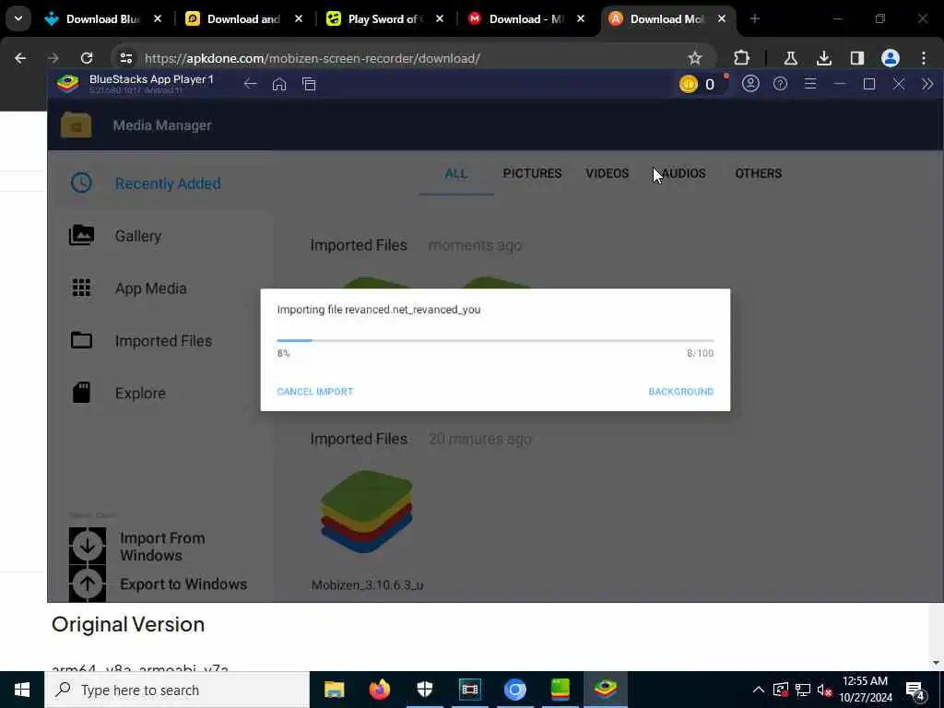Switch to the PICTURES tab

pos(532,173)
